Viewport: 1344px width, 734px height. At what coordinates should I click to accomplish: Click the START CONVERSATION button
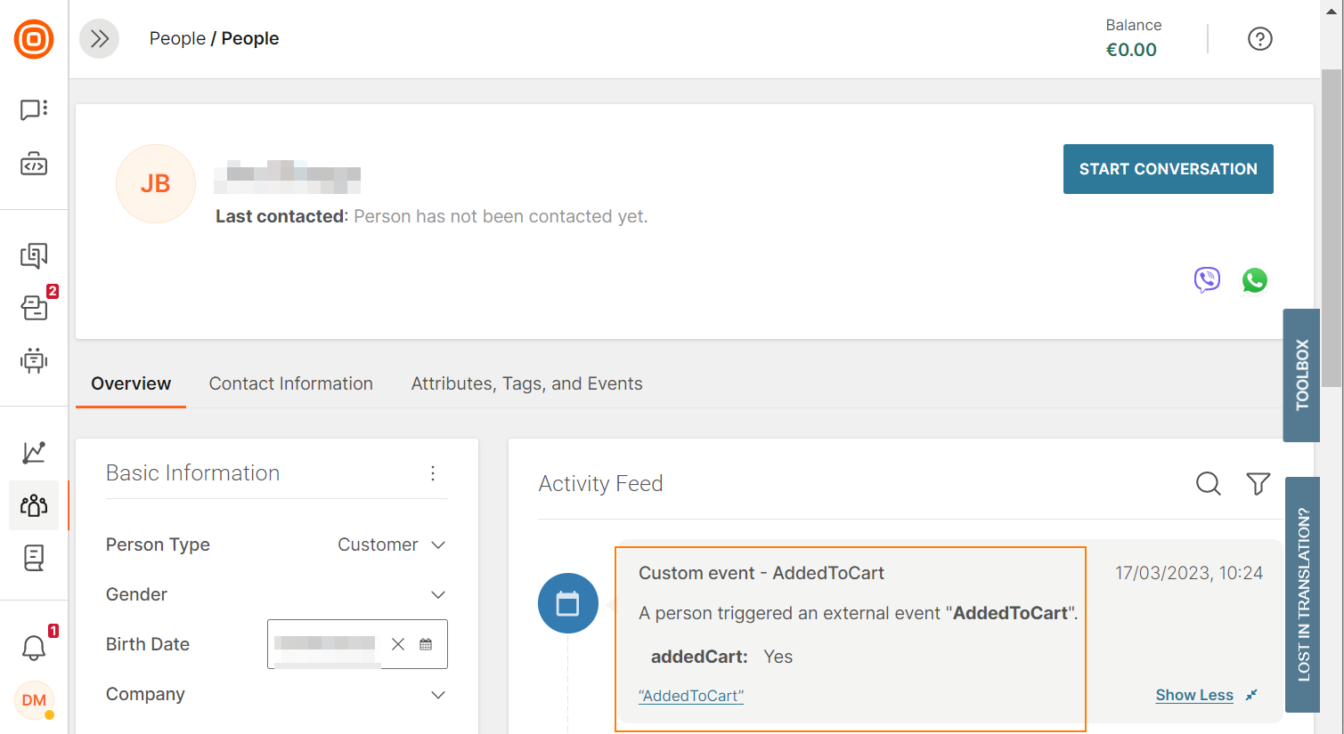(x=1168, y=169)
